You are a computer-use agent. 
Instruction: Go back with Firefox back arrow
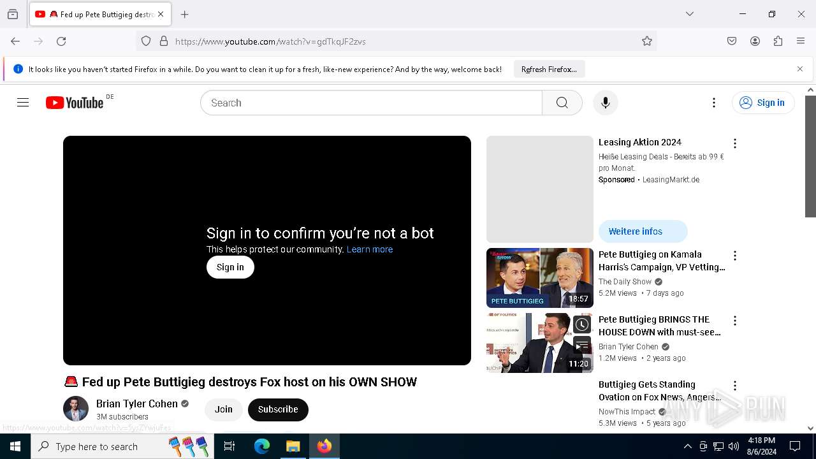pyautogui.click(x=15, y=41)
